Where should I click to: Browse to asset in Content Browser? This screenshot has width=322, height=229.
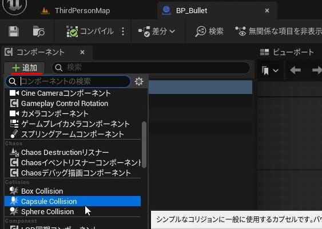(x=39, y=31)
